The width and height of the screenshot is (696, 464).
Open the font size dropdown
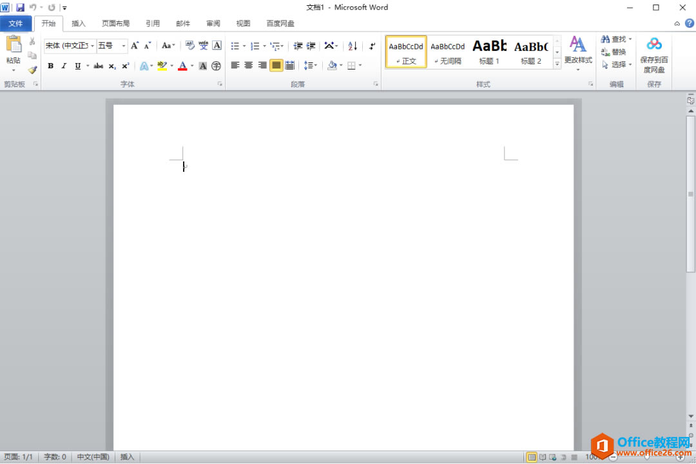[123, 46]
